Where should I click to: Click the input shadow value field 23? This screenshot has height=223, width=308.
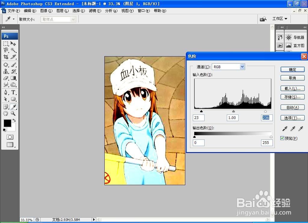[x=199, y=118]
